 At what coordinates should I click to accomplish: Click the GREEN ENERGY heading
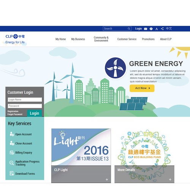coord(156,63)
